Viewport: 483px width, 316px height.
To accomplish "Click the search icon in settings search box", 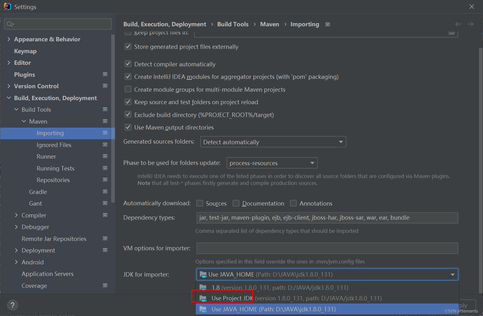I will point(10,24).
